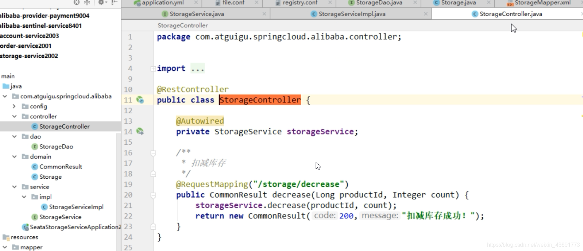Click the StorageController class icon in tree
This screenshot has width=583, height=251.
pyautogui.click(x=35, y=127)
